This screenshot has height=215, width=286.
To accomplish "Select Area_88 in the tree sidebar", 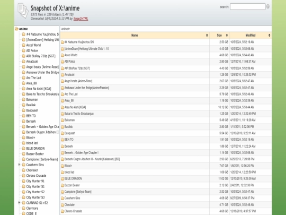I will [32, 83].
